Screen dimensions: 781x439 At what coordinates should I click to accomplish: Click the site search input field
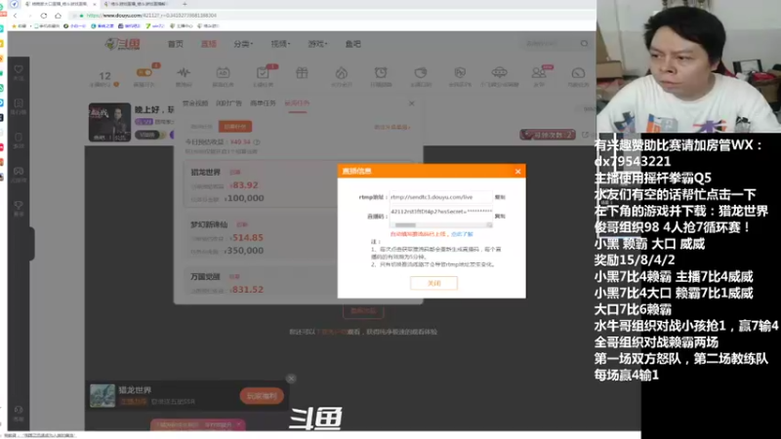[x=550, y=44]
